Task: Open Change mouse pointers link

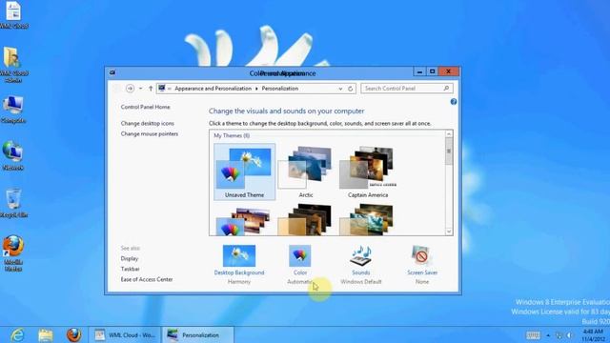Action: click(149, 133)
